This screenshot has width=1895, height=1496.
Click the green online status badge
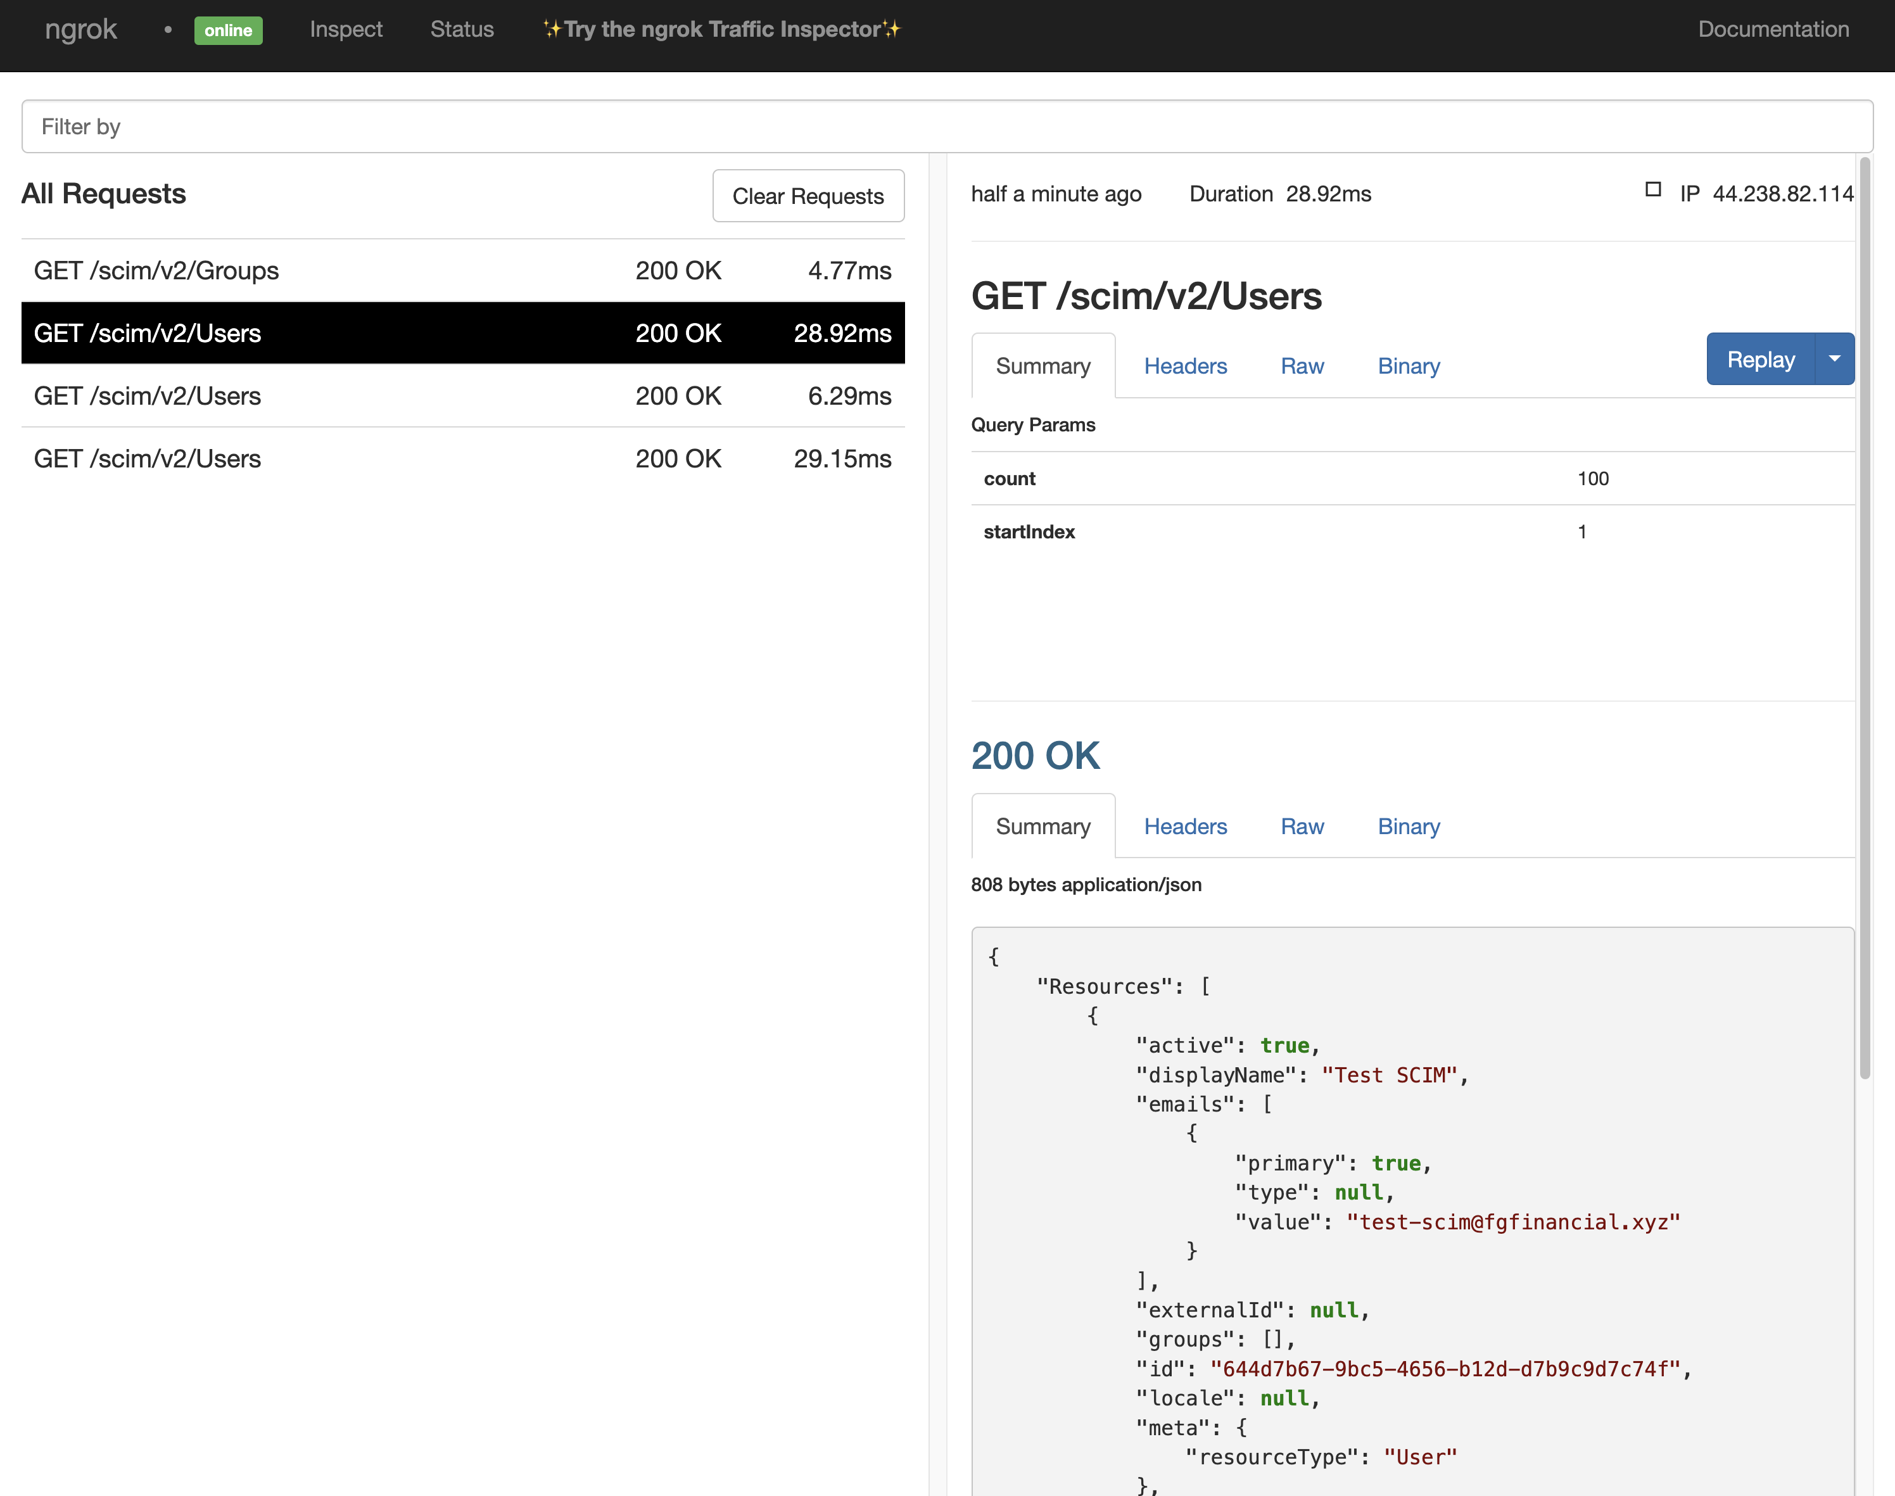coord(227,30)
